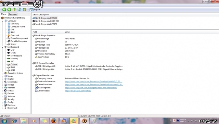Viewport: 219px width, 124px height.
Task: Launch Internet Explorer from the taskbar
Action: tap(14, 121)
